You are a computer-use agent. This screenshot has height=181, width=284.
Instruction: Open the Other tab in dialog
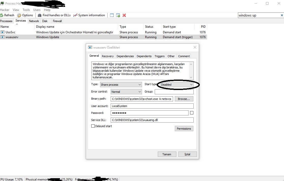tap(171, 56)
